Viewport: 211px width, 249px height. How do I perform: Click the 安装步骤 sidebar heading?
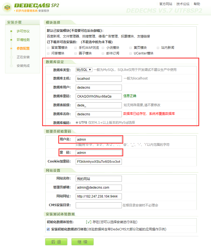[x=14, y=22]
